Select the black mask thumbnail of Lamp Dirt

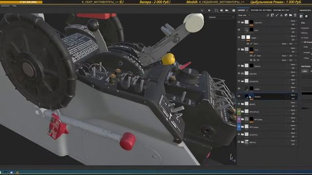252,22
